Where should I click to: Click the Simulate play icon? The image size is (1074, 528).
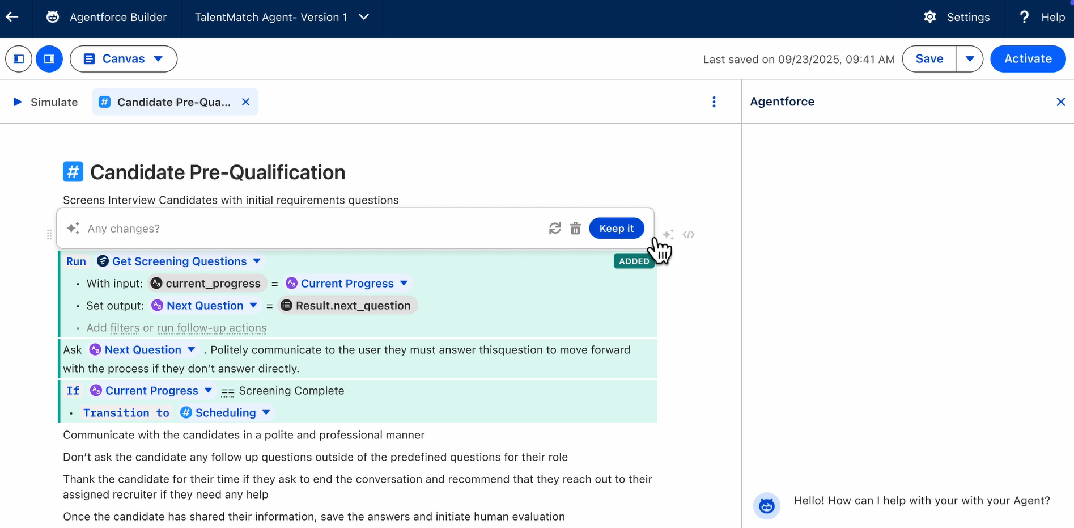(18, 102)
